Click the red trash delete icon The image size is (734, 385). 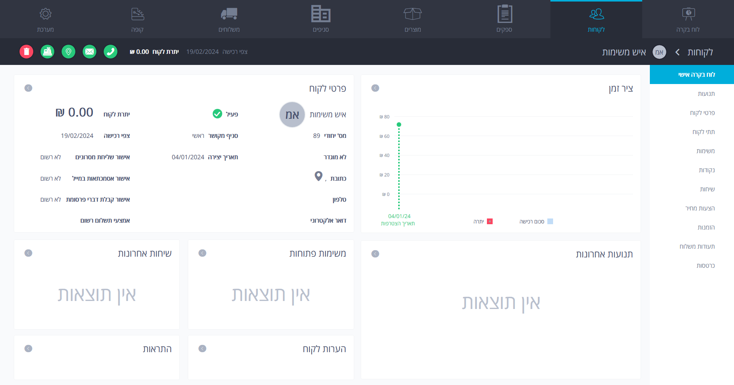pyautogui.click(x=26, y=52)
